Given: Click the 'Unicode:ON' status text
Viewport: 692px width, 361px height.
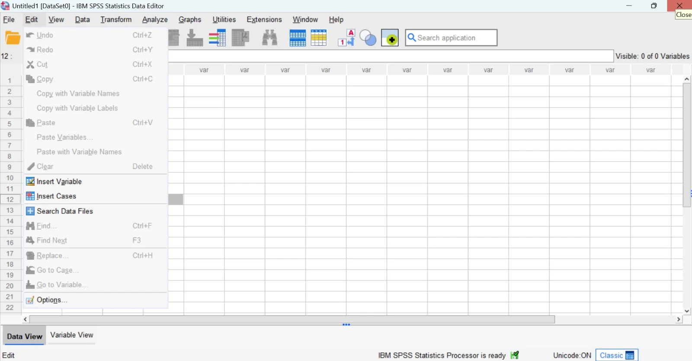Looking at the screenshot, I should click(572, 355).
